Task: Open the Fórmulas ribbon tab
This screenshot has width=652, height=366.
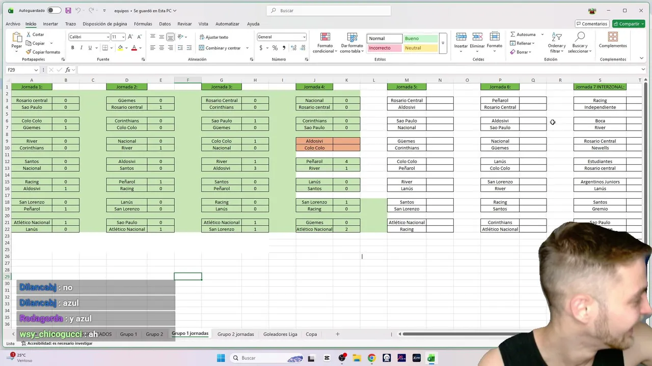Action: point(143,24)
